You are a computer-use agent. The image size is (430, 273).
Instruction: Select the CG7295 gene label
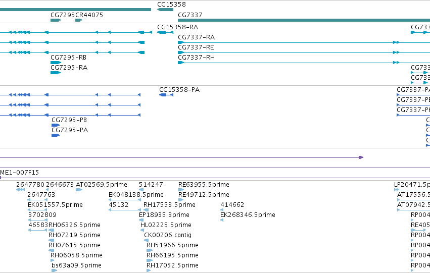(x=63, y=15)
